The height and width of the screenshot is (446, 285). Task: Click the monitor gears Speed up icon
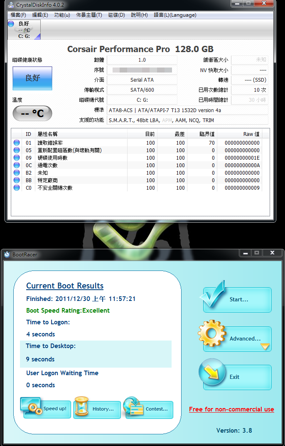point(32,406)
